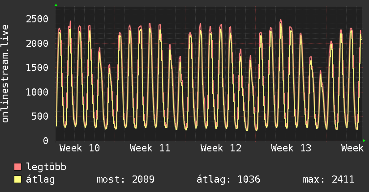
Task: Click the Week 11 axis label
Action: [x=150, y=148]
